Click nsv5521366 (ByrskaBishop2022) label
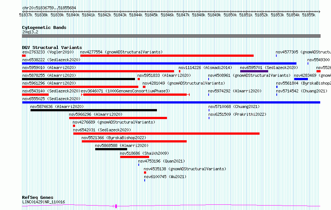This screenshot has height=210, width=331. point(114,138)
